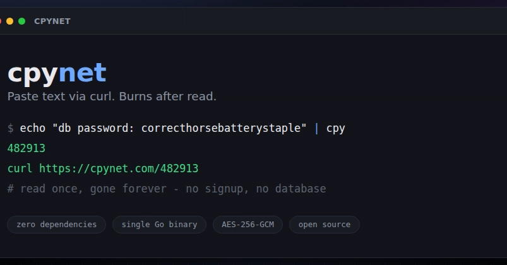Click the password string 'correcthorsebatterystaple'
Image resolution: width=507 pixels, height=265 pixels.
(221, 128)
